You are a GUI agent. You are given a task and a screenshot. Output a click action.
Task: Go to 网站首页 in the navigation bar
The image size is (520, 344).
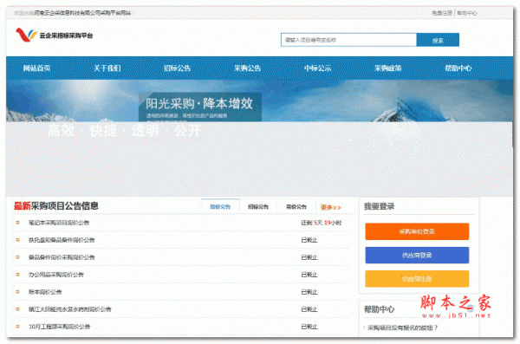coord(36,68)
